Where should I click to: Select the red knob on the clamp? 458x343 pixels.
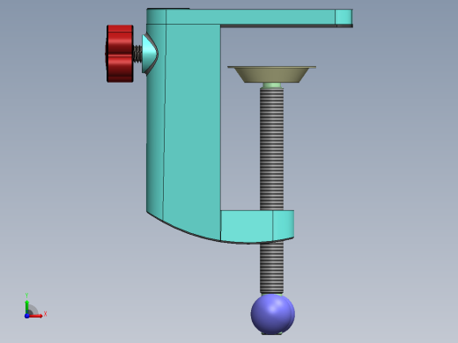click(120, 54)
